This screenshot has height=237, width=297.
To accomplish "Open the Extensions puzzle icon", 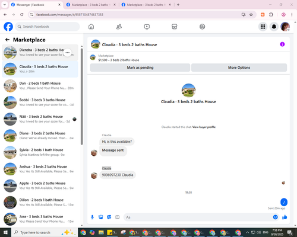I will (x=271, y=15).
